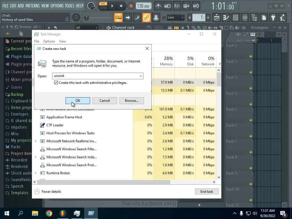Click the last icon in FL top toolbar
292x219 pixels.
(x=283, y=18)
